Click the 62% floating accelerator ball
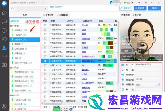 (57, 109)
